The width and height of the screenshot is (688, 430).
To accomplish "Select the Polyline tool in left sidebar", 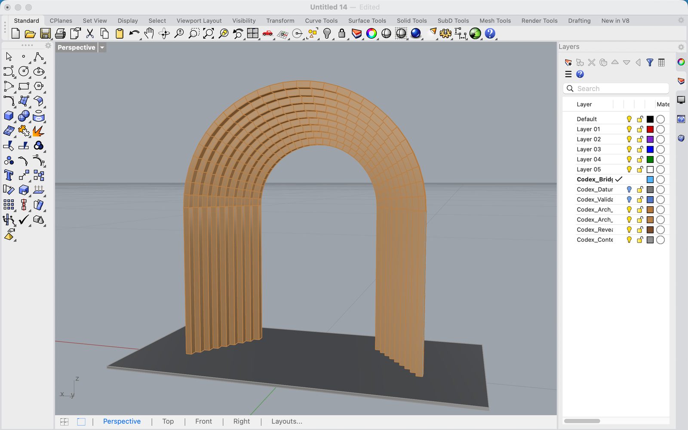I will [x=38, y=57].
